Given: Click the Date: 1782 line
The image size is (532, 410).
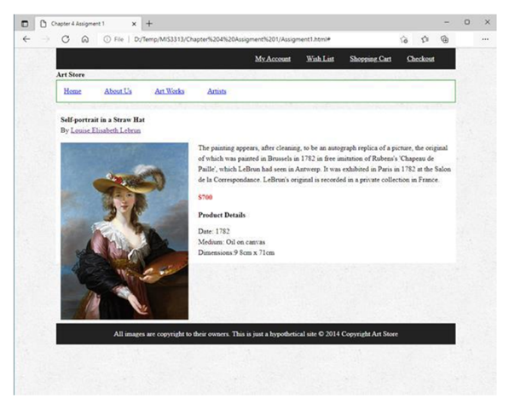Looking at the screenshot, I should click(x=214, y=231).
